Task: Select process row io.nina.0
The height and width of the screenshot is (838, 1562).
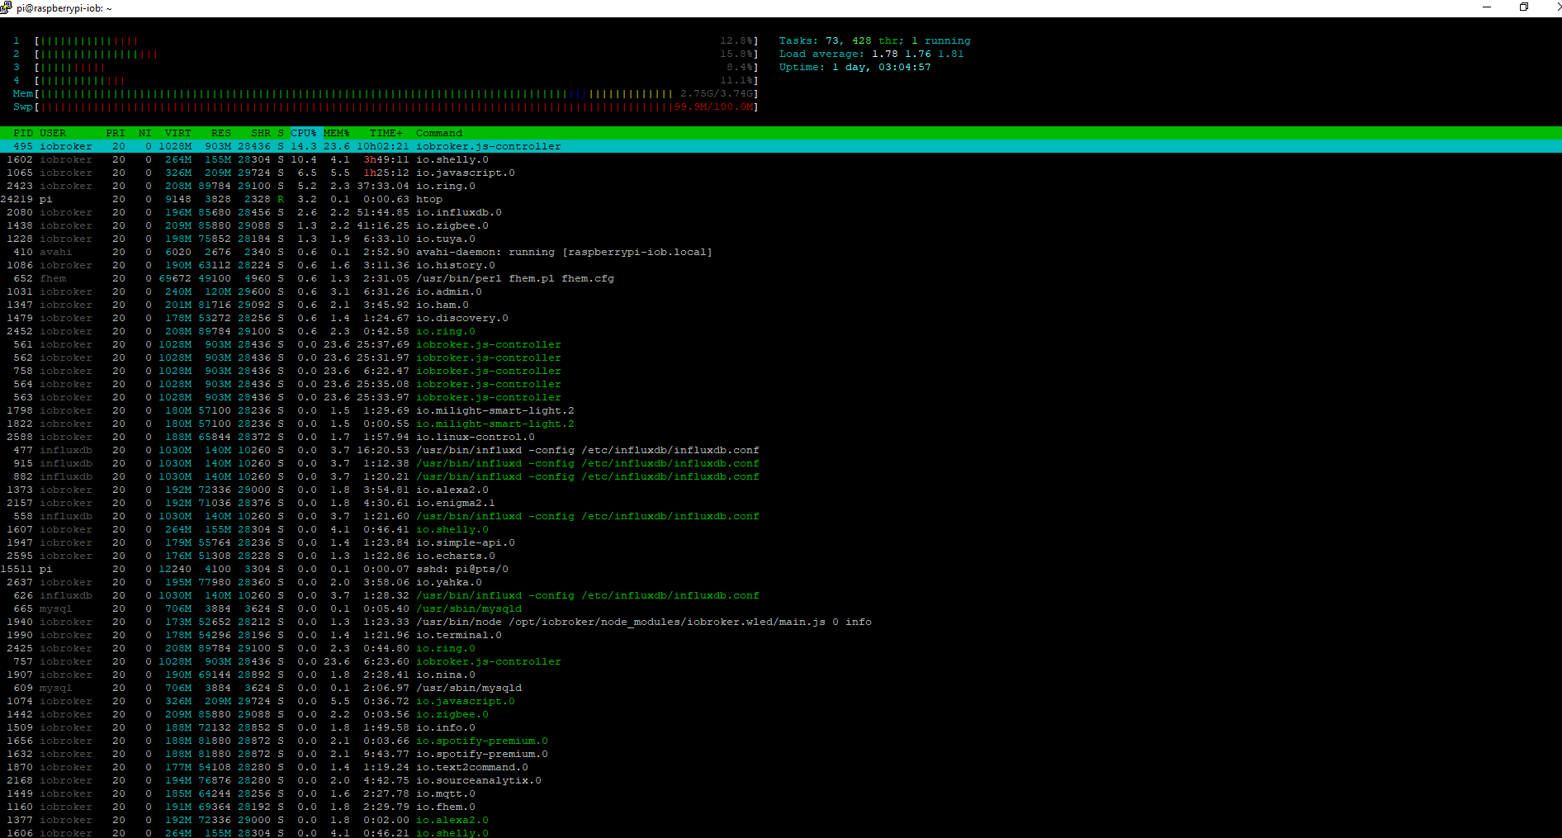Action: pyautogui.click(x=781, y=675)
